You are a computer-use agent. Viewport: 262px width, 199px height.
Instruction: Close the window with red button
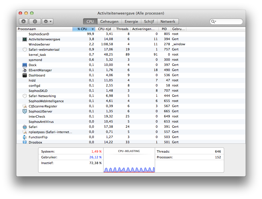pos(20,13)
